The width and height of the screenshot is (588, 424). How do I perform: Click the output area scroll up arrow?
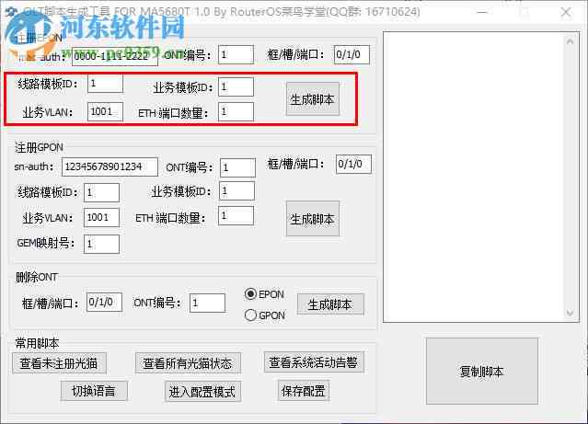click(570, 41)
